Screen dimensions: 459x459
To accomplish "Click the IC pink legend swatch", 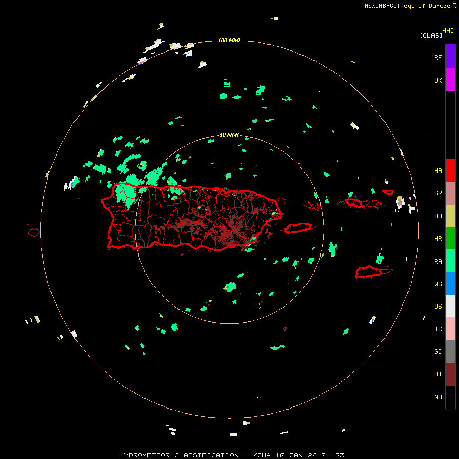I will click(450, 329).
